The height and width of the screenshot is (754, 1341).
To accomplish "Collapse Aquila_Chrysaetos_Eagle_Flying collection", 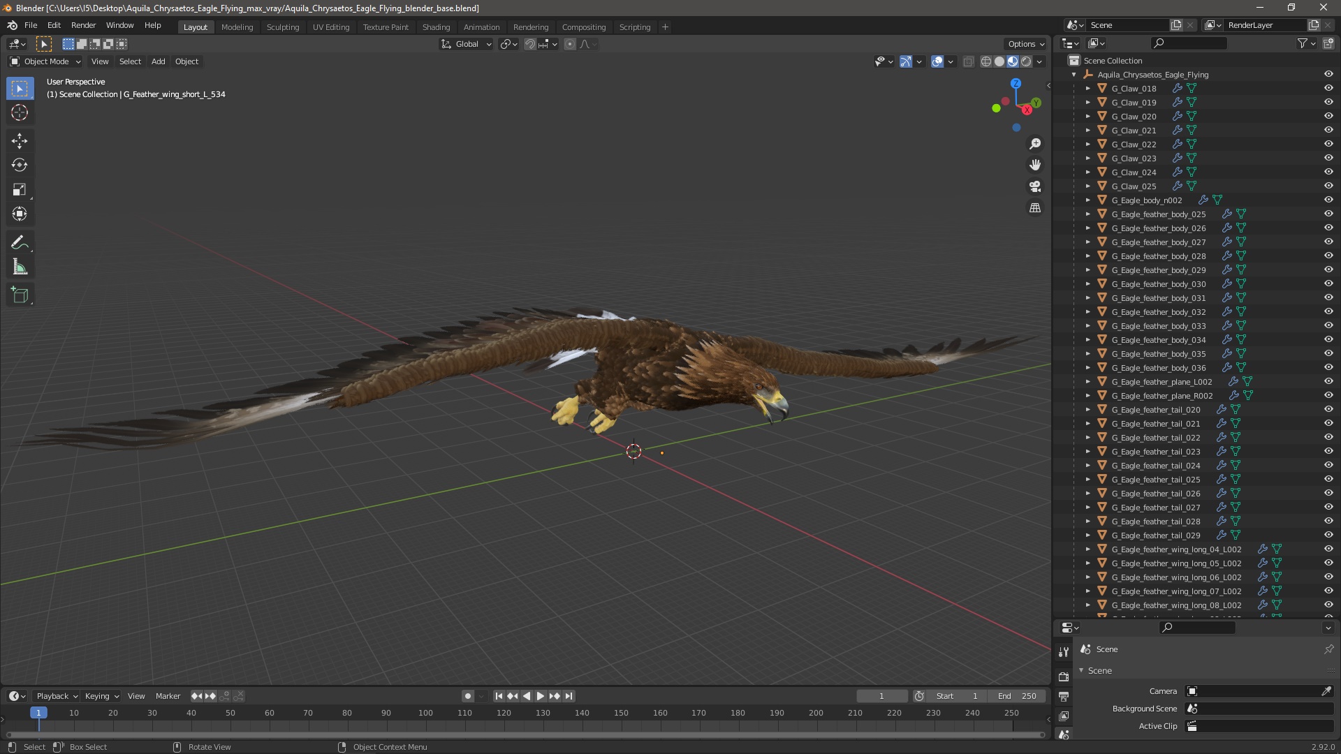I will pos(1073,75).
